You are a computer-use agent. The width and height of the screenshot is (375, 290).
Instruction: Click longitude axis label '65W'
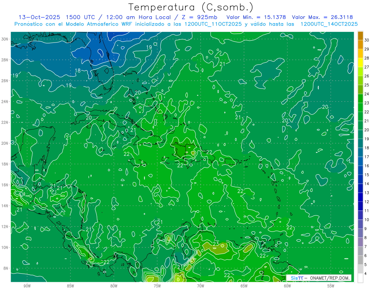[244, 286]
